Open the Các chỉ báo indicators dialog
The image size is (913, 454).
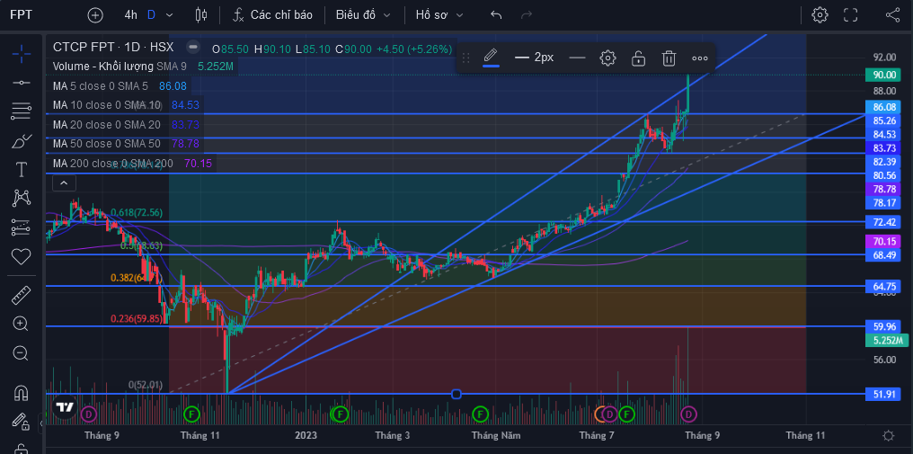[x=273, y=15]
